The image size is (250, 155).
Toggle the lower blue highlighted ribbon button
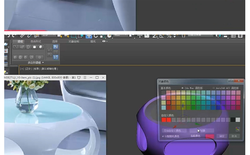[x=56, y=57]
